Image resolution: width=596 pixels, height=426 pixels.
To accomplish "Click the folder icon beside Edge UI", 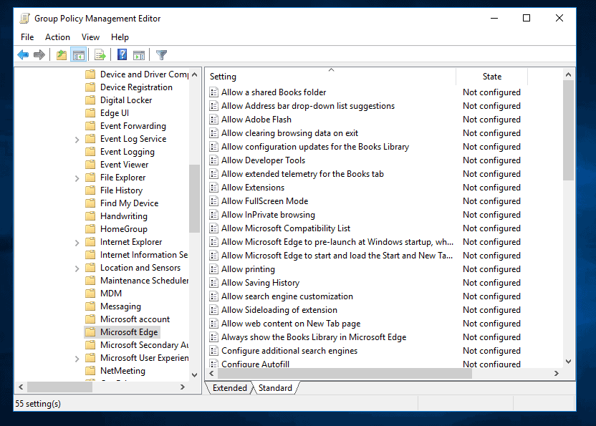I will pyautogui.click(x=90, y=113).
